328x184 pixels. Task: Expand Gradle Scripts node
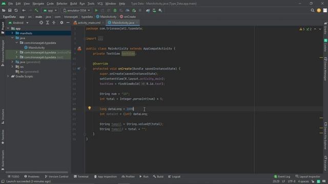(8, 76)
